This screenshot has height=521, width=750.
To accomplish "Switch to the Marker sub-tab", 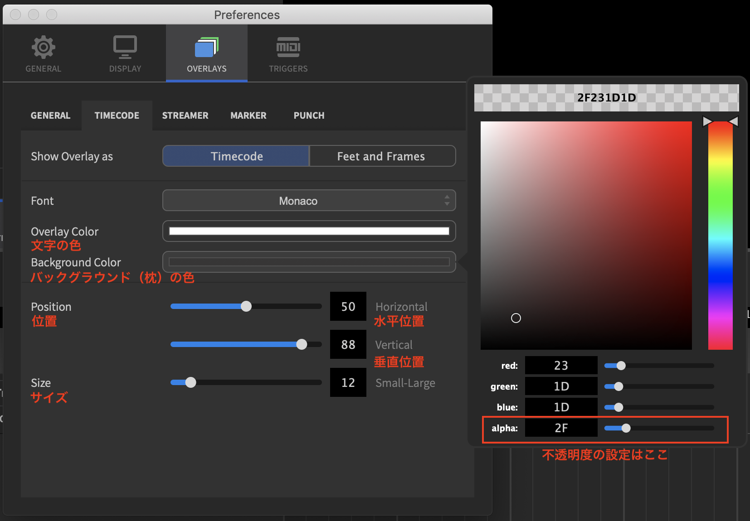I will tap(248, 116).
